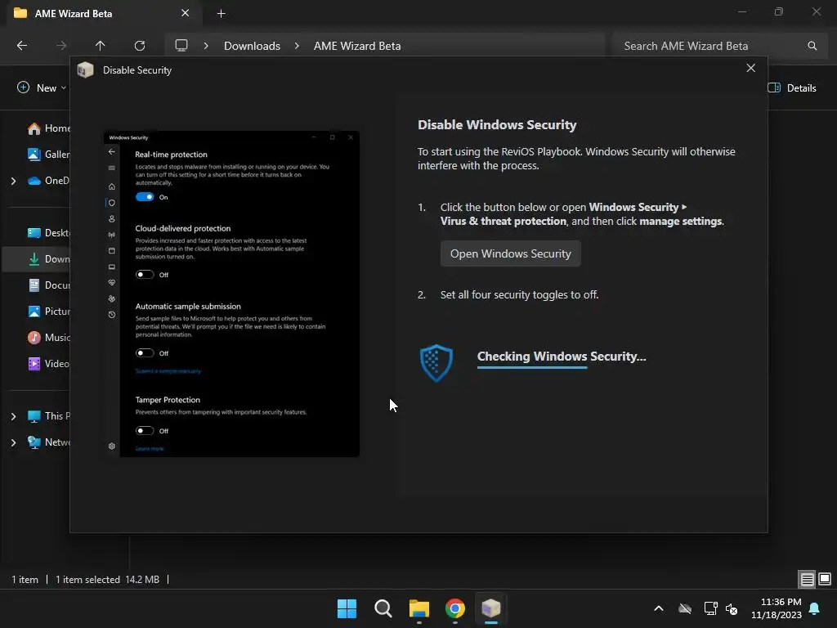Click the blue shield security status icon
Image resolution: width=837 pixels, height=628 pixels.
[x=436, y=362]
